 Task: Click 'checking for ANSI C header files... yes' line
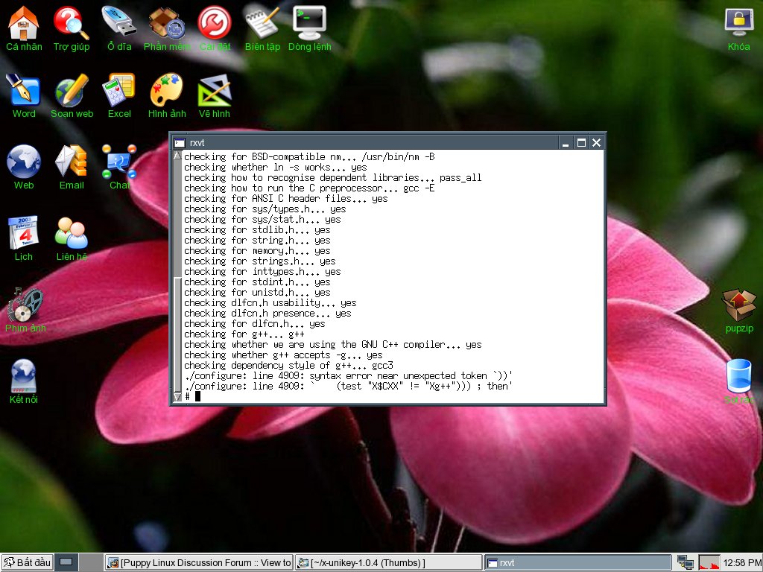[x=285, y=198]
